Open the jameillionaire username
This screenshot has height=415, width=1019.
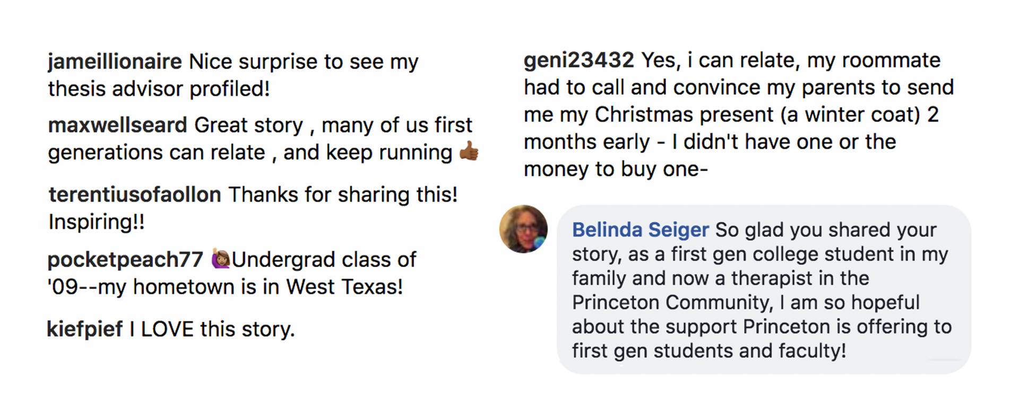115,61
